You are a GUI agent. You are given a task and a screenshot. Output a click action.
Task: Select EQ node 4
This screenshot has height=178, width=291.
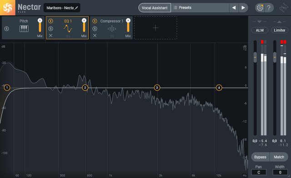click(219, 87)
